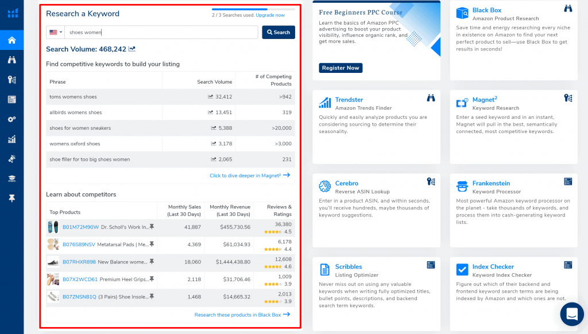View trend chart for toms womens shoes

pos(210,97)
